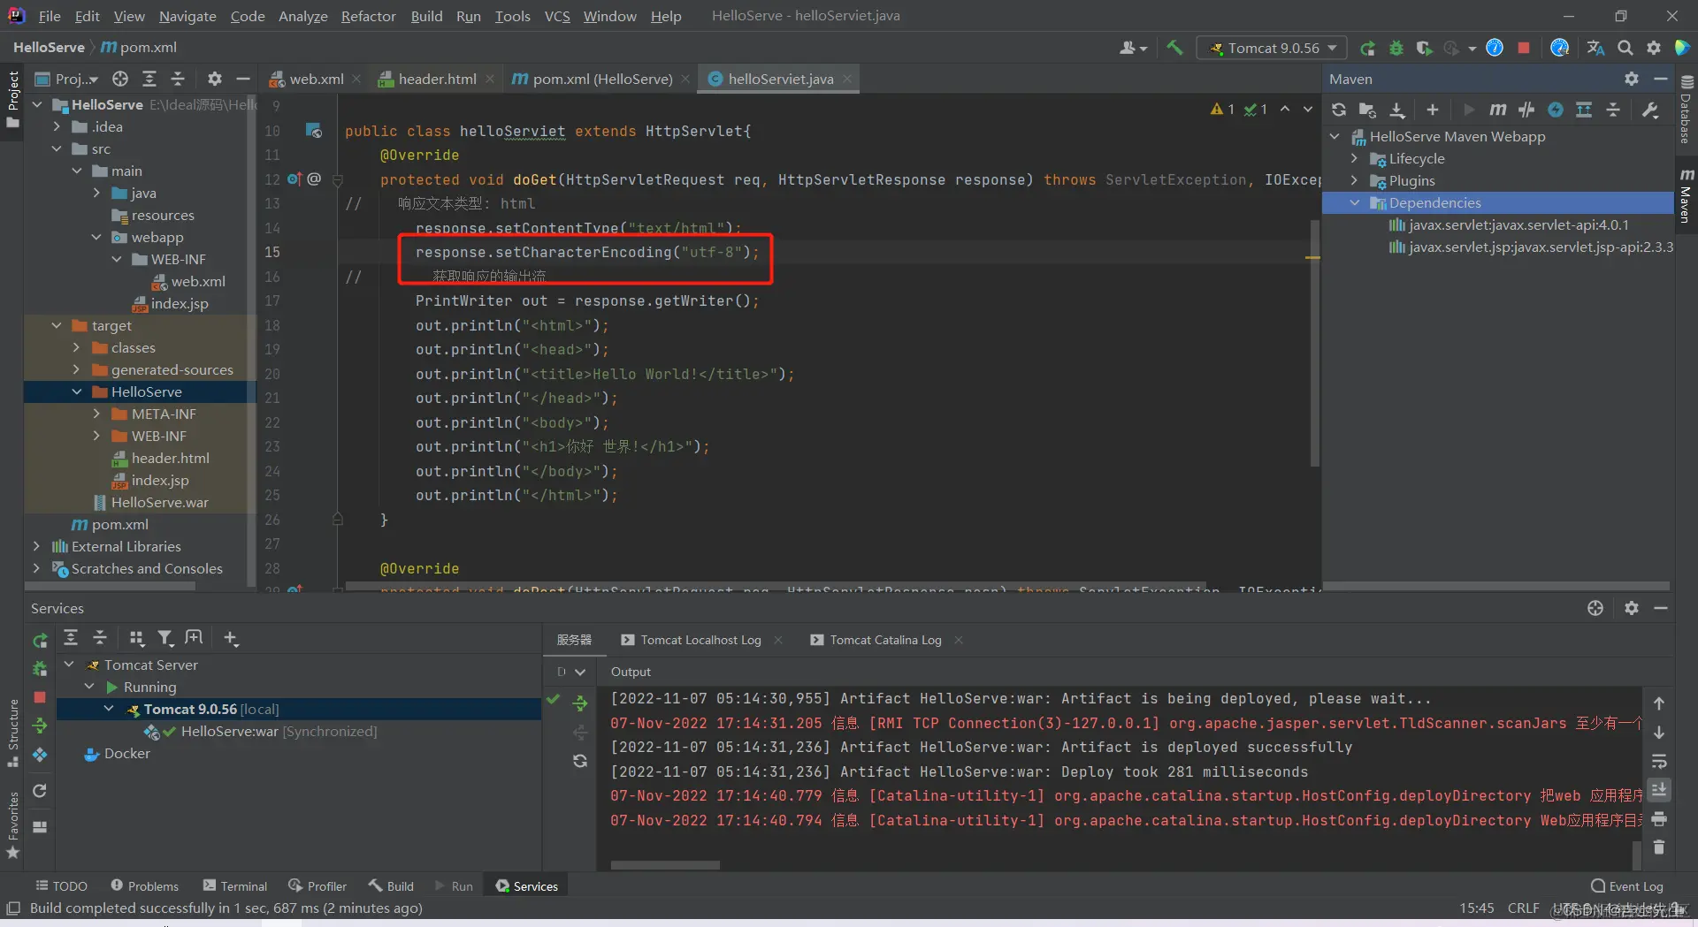Open Maven panel options gear
This screenshot has height=927, width=1698.
coord(1632,79)
